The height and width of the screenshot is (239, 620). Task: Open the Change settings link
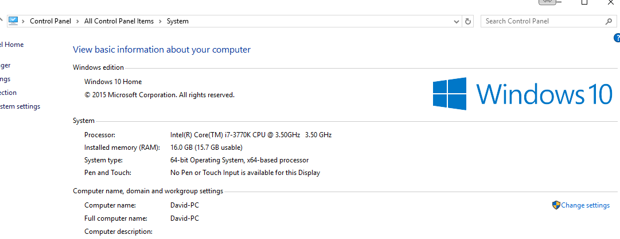click(x=585, y=205)
